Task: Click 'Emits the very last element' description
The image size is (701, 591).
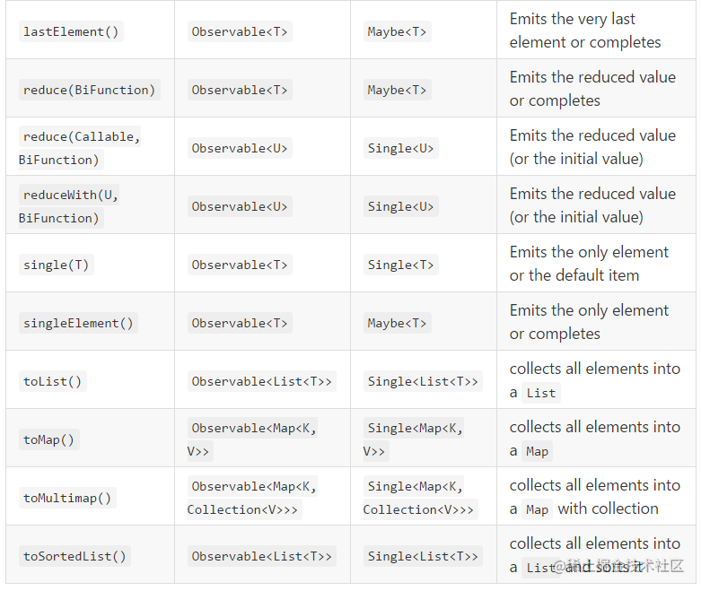Action: pos(584,30)
